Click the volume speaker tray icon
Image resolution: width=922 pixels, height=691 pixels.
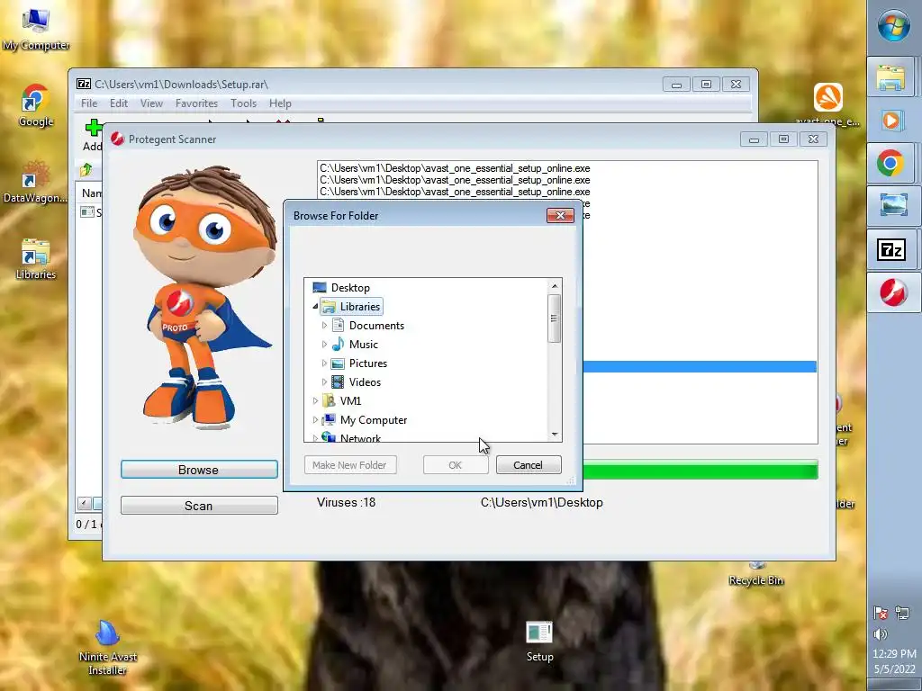tap(881, 634)
